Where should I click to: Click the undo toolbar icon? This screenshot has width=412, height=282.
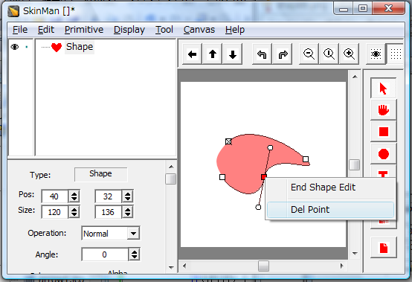[262, 54]
